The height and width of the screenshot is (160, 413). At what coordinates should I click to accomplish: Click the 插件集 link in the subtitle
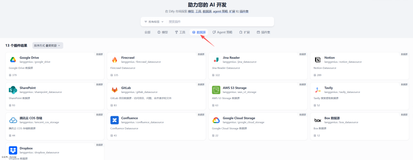pyautogui.click(x=244, y=11)
